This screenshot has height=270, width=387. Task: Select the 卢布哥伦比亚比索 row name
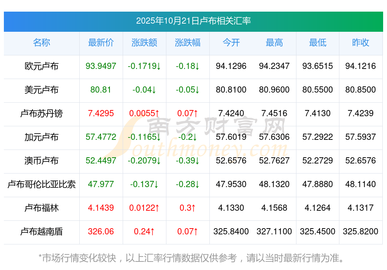(x=41, y=184)
